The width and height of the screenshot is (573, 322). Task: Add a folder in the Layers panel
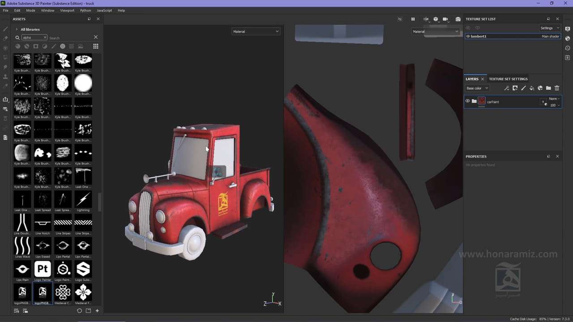pyautogui.click(x=548, y=88)
